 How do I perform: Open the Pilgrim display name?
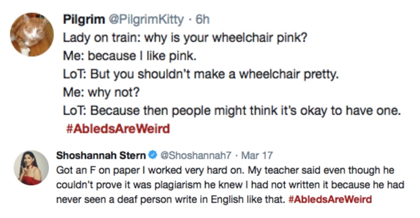click(x=84, y=20)
